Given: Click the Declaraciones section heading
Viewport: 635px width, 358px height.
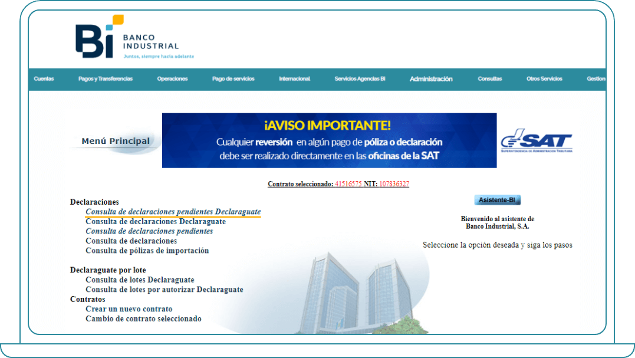Looking at the screenshot, I should pyautogui.click(x=94, y=202).
